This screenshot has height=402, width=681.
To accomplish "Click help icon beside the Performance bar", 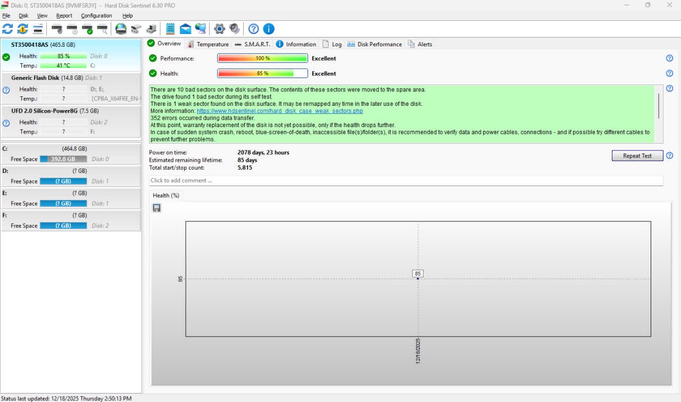I will click(x=669, y=58).
